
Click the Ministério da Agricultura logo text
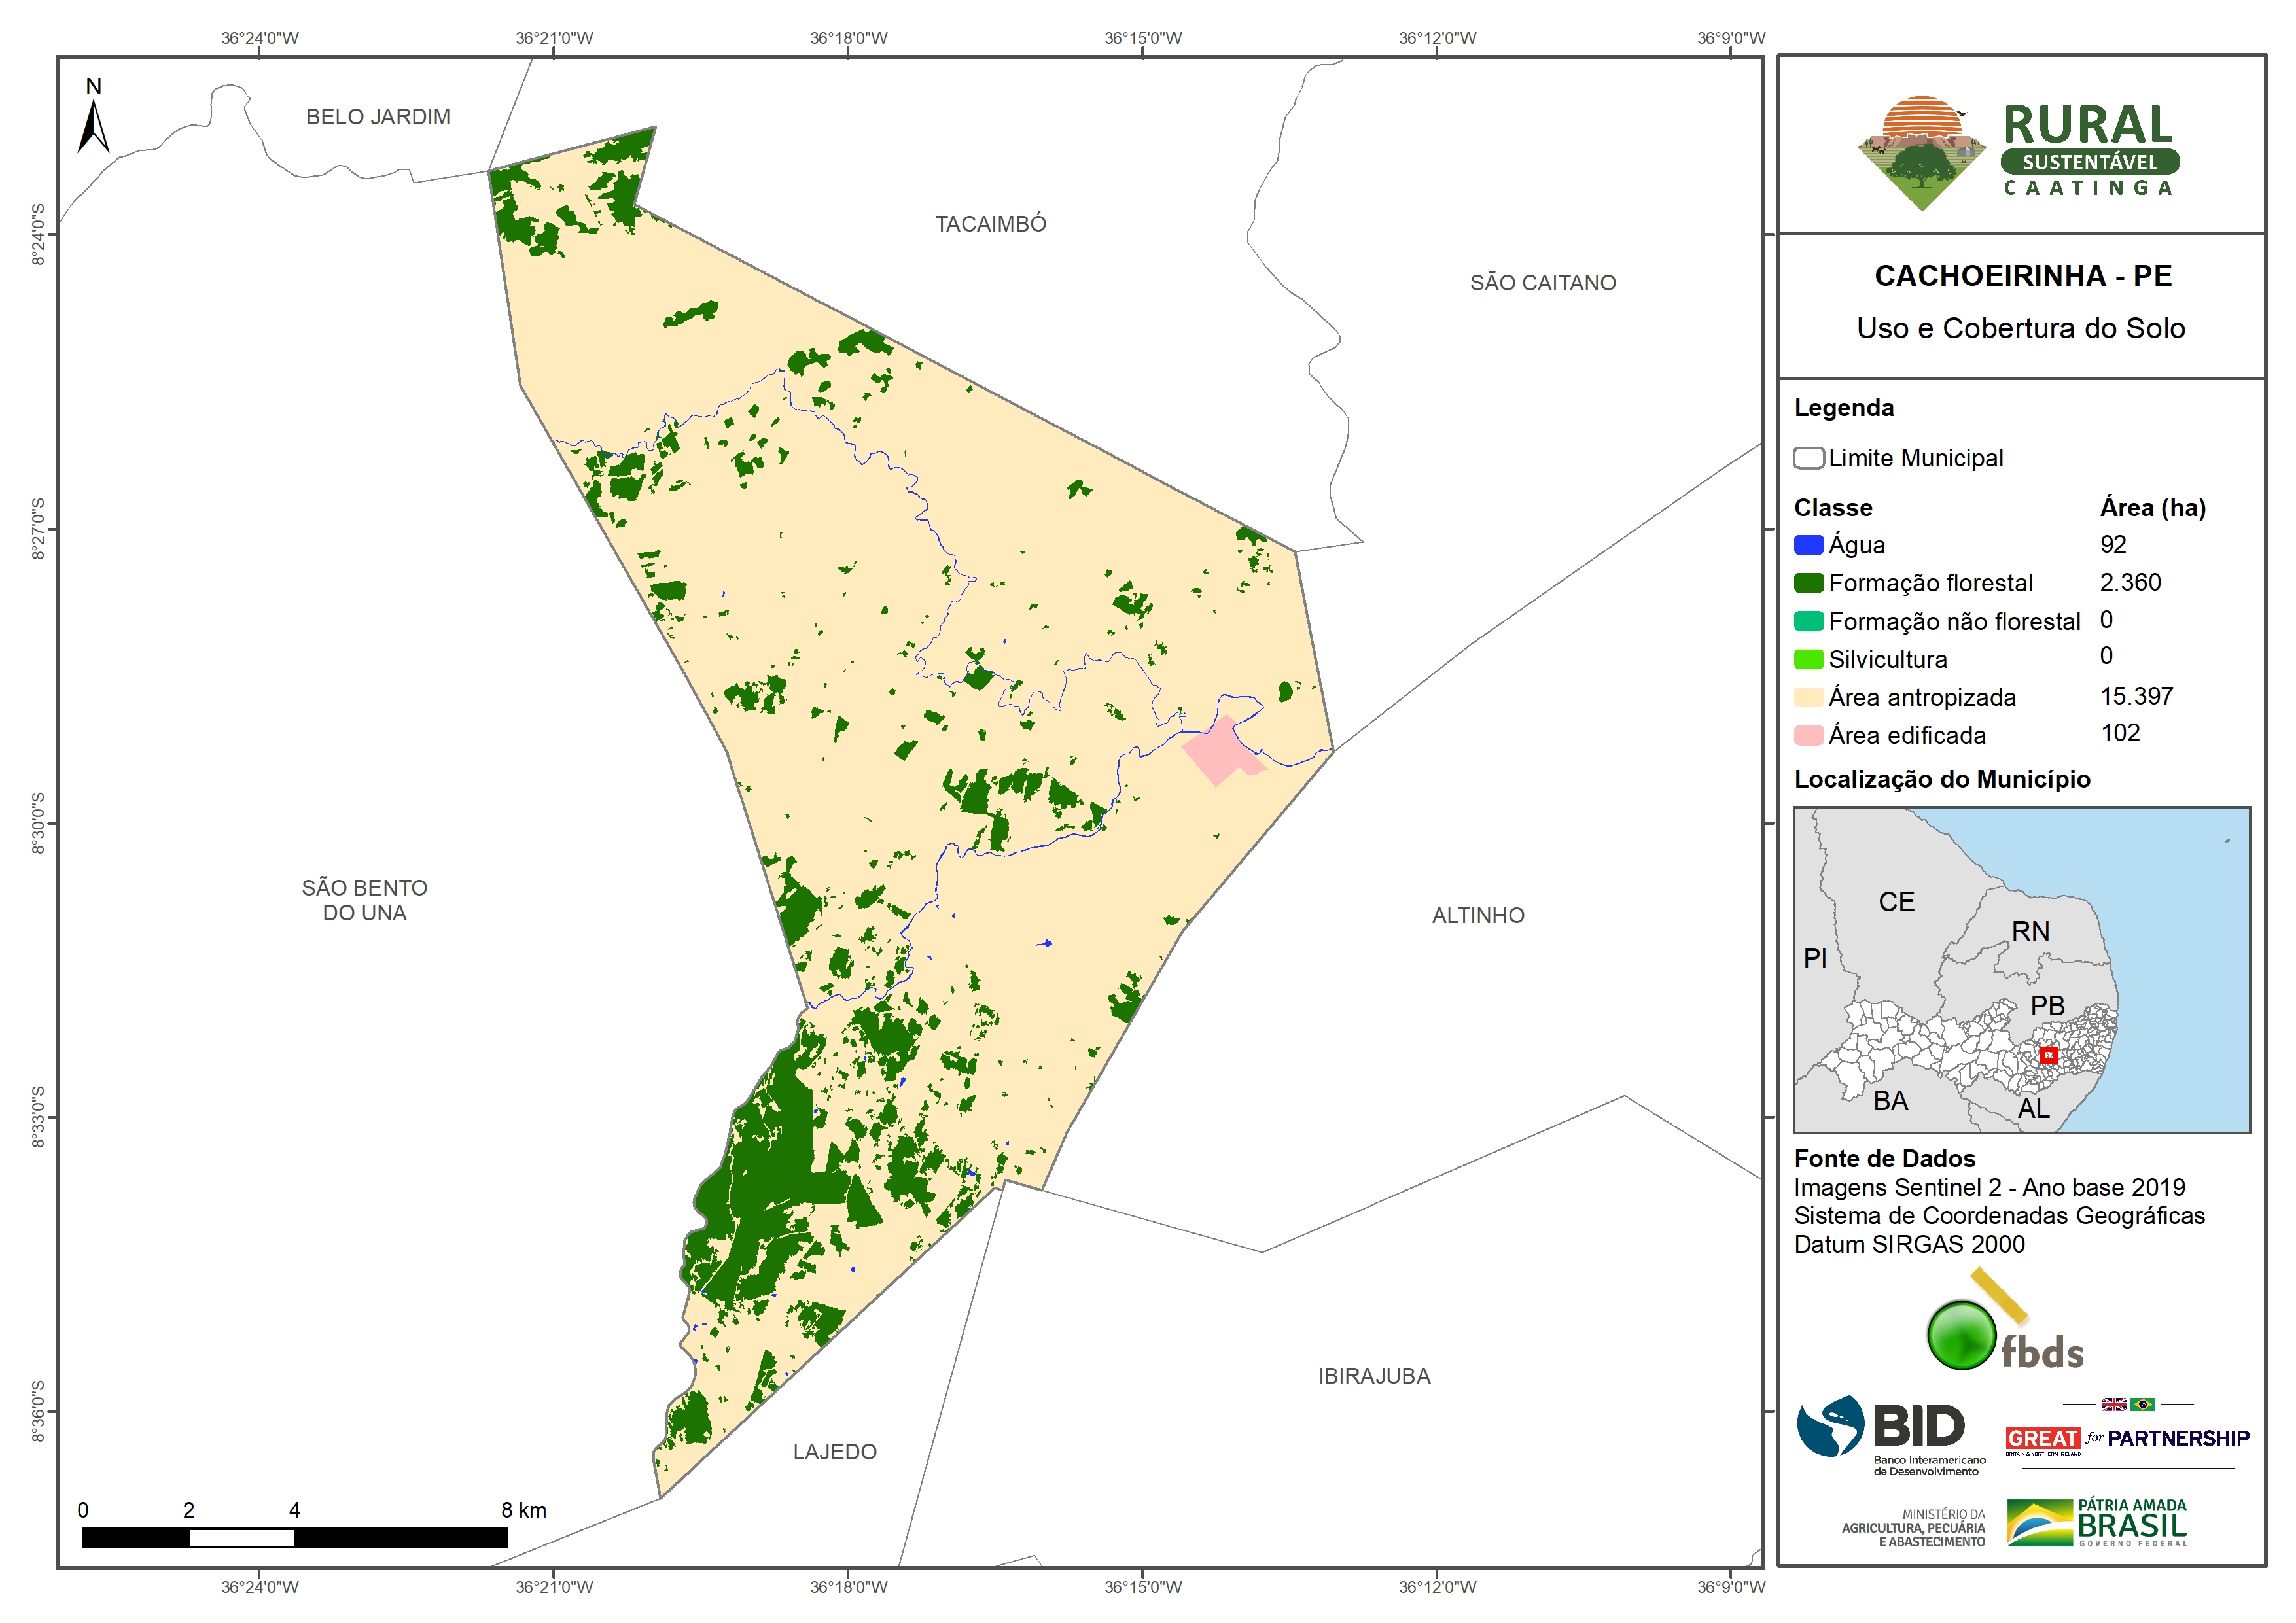(x=1914, y=1528)
